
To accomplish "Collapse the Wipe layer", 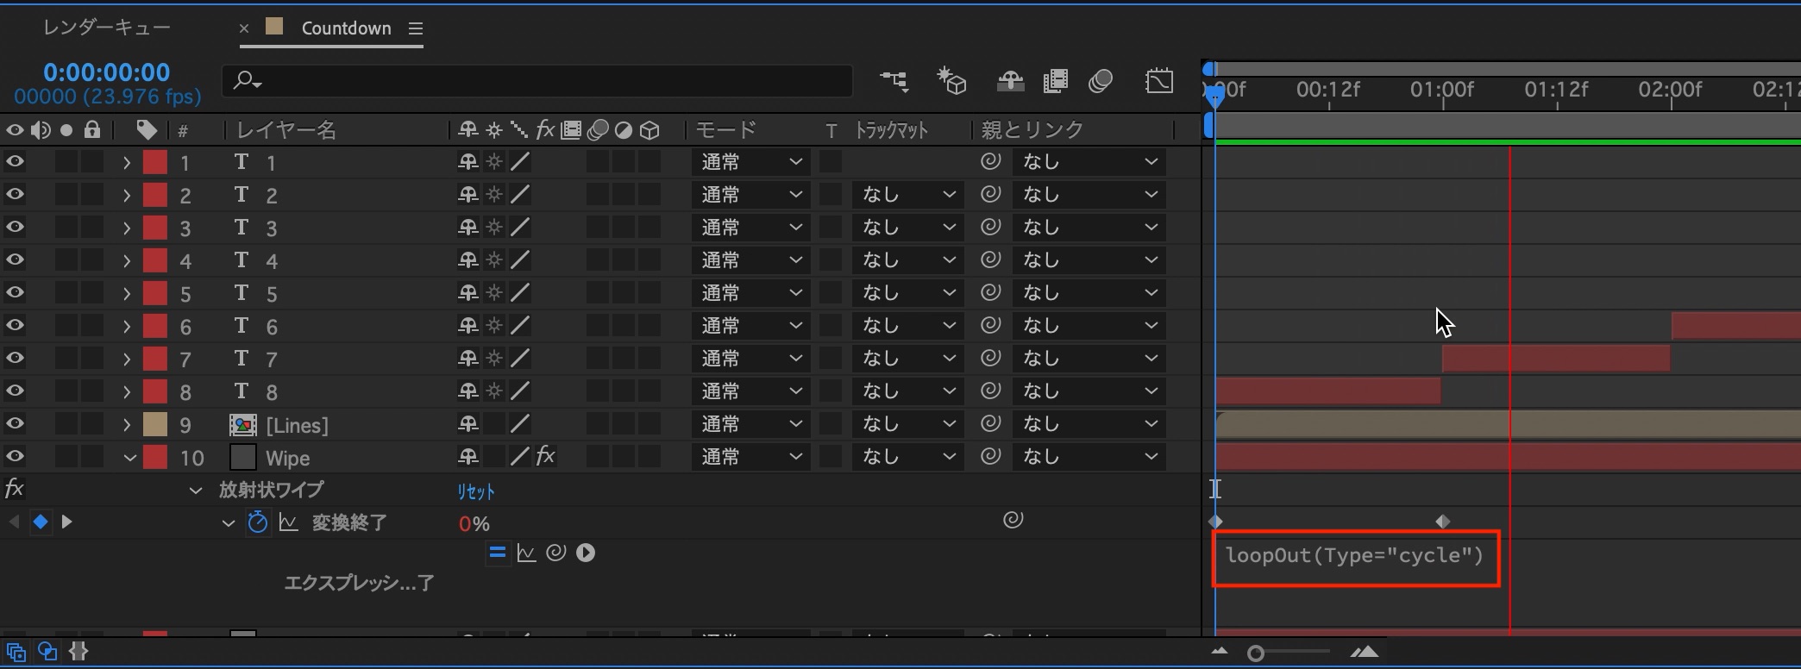I will (129, 457).
